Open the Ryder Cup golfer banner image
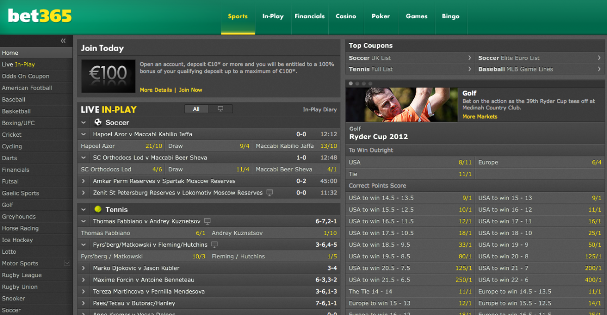Viewport: 607px width, 315px height. coord(402,104)
